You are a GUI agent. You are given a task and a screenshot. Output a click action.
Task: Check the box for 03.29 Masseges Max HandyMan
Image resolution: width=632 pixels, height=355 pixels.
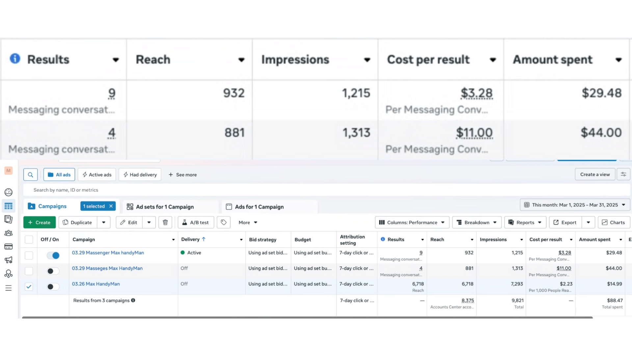(x=29, y=271)
